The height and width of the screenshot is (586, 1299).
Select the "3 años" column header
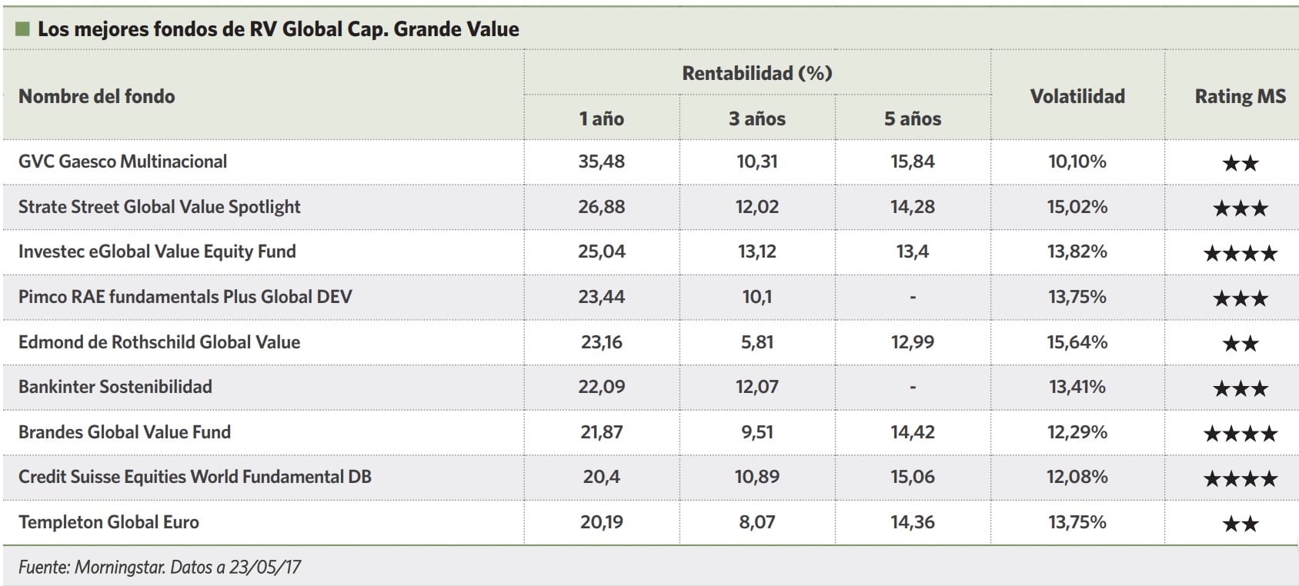click(757, 118)
